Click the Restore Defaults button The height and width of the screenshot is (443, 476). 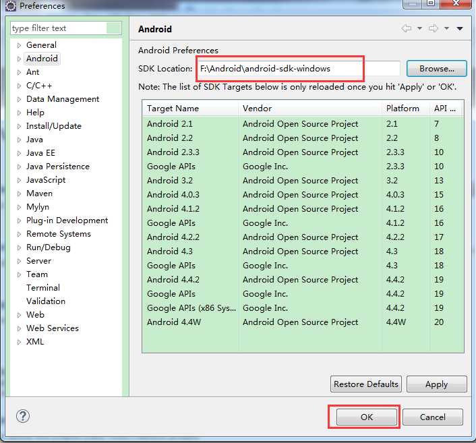[x=366, y=384]
